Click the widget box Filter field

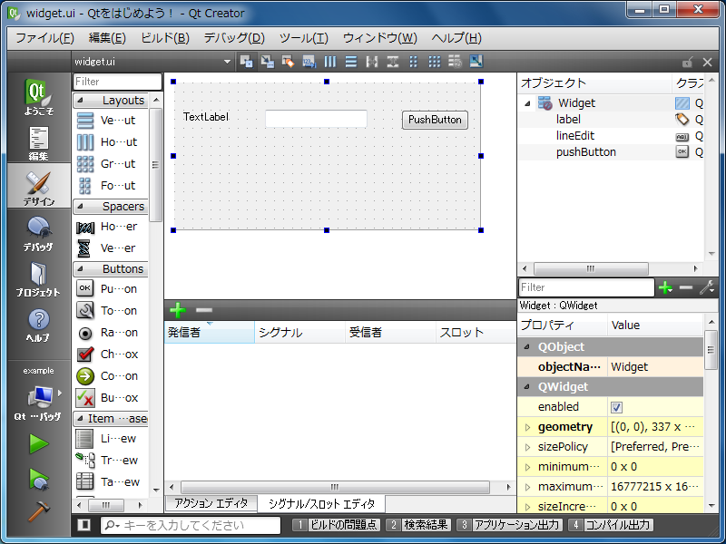click(116, 82)
